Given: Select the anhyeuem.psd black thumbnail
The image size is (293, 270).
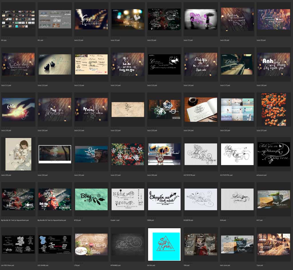Looking at the screenshot, I should point(274,154).
